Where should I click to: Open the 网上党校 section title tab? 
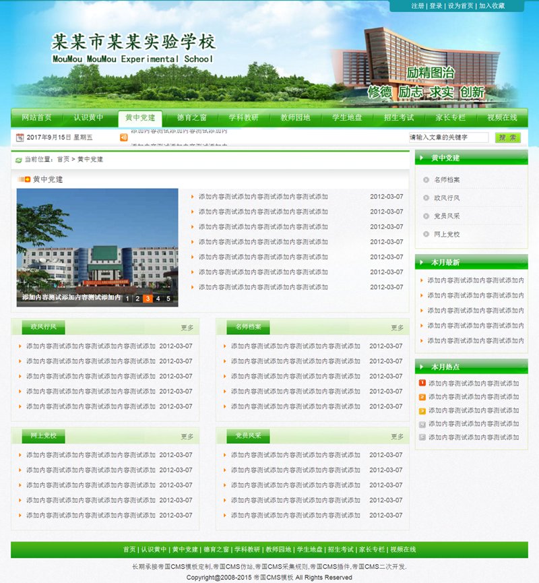[x=44, y=436]
